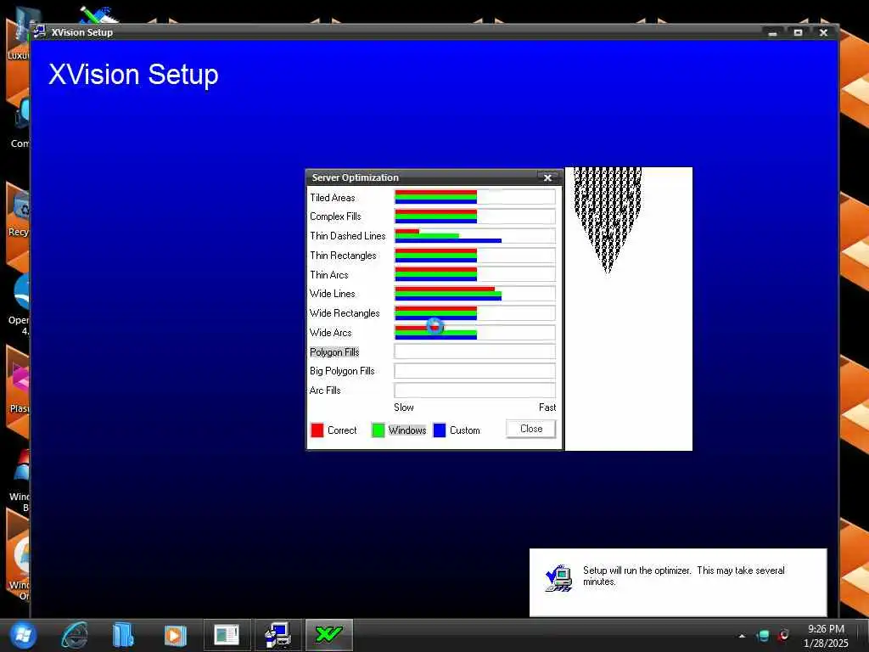
Task: Click the Thin Arcs label
Action: (x=329, y=274)
